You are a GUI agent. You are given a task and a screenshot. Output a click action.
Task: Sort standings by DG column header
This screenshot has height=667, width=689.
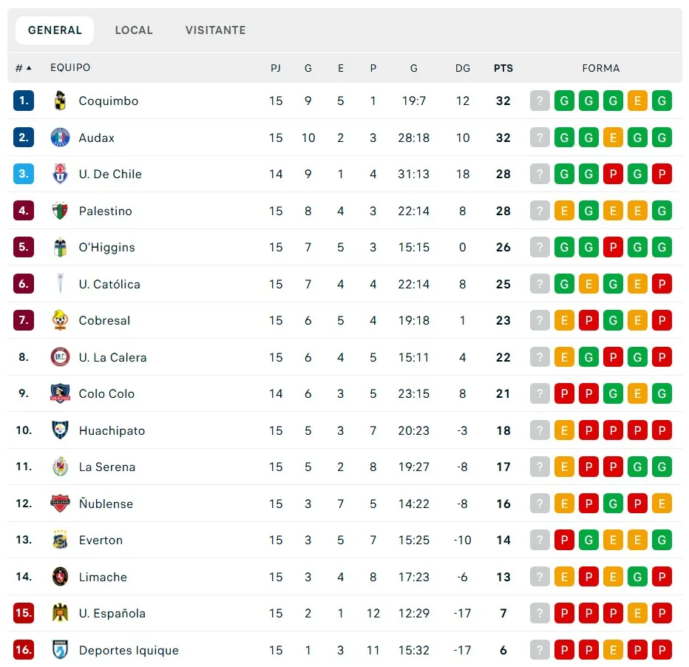(x=463, y=68)
